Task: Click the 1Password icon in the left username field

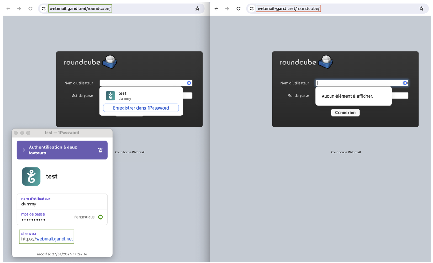Action: [x=189, y=83]
